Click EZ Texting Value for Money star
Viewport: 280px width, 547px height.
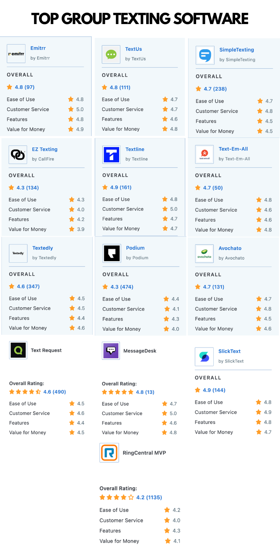coord(72,229)
